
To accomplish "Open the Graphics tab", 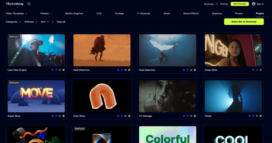I will click(x=217, y=13).
